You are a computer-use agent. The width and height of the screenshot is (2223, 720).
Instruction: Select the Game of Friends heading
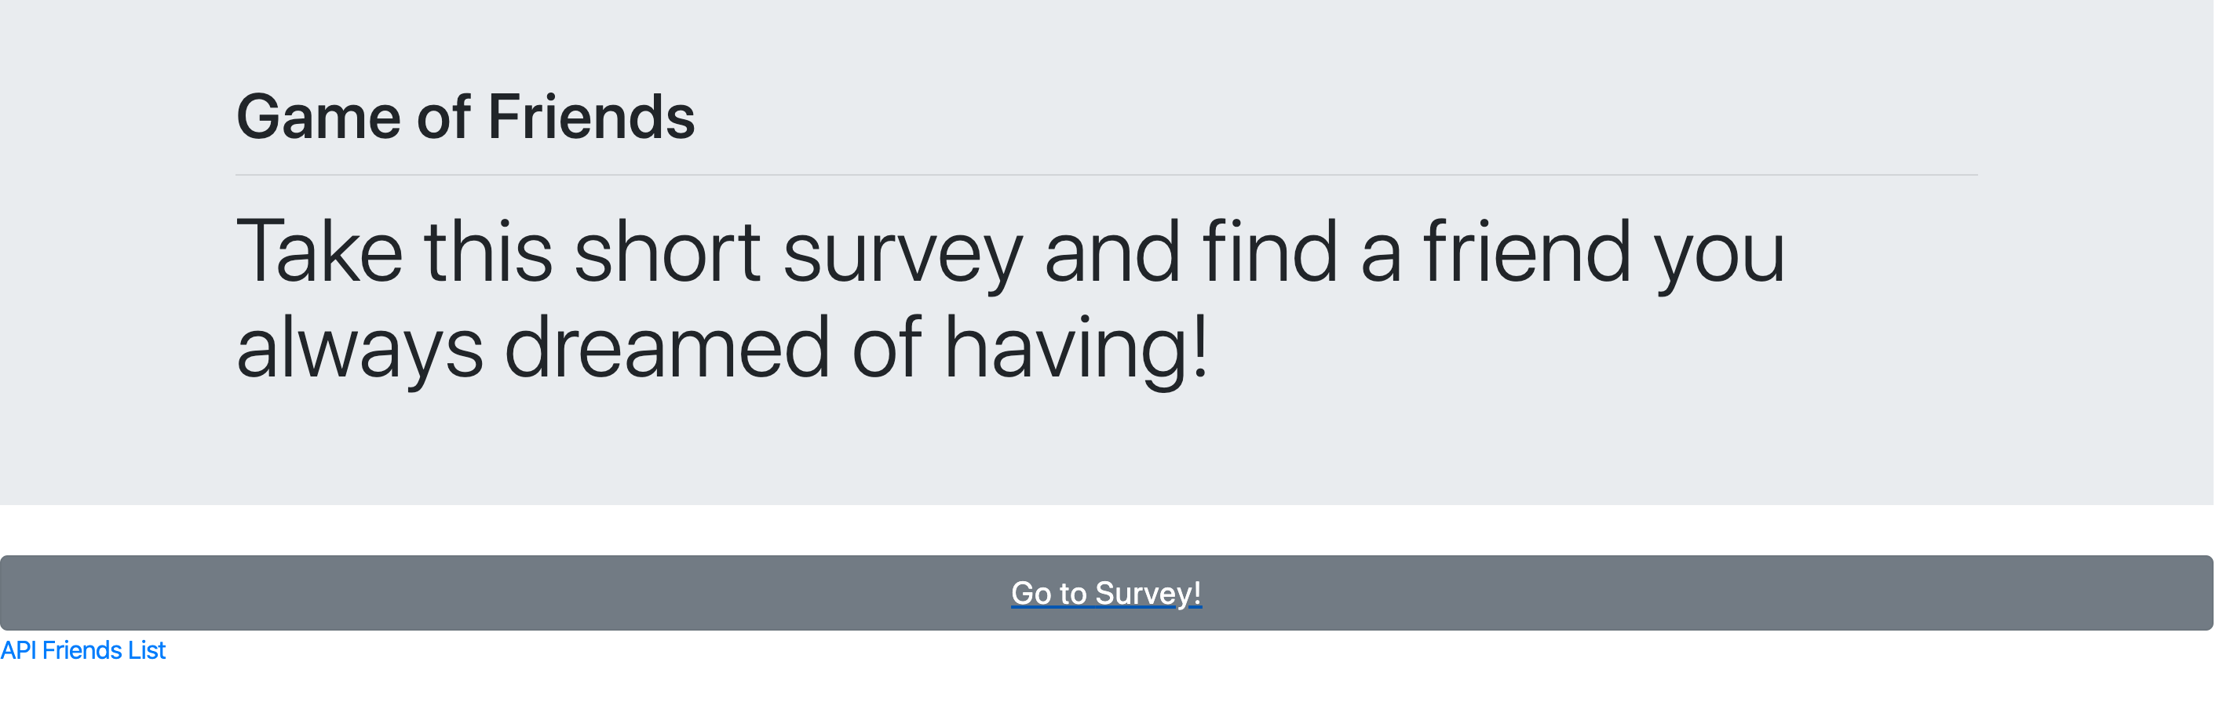[x=467, y=118]
